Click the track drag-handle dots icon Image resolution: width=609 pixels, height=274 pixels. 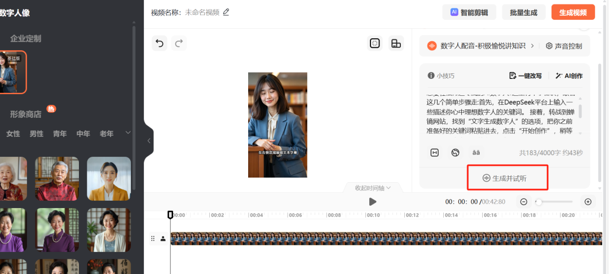click(x=153, y=238)
